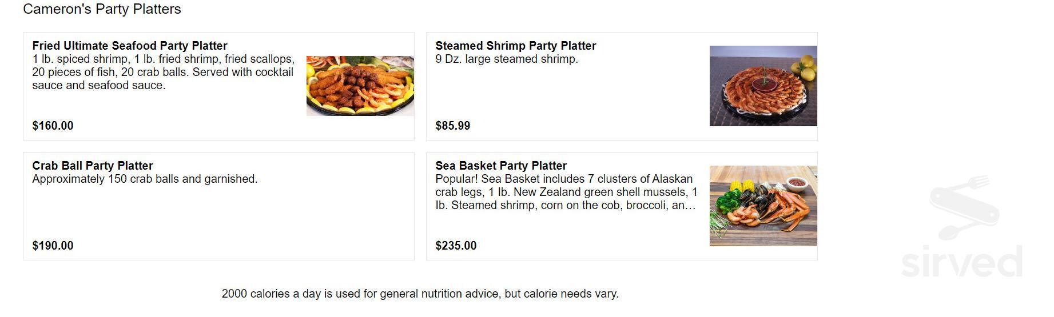The image size is (1054, 317).
Task: Choose the $235.00 Sea Basket price
Action: coord(456,246)
